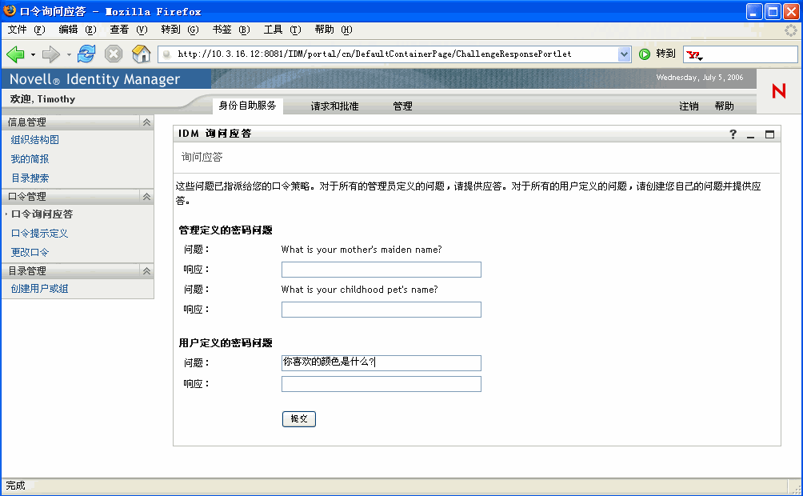Open the 创建用户或组 link
The image size is (803, 496).
pos(39,289)
